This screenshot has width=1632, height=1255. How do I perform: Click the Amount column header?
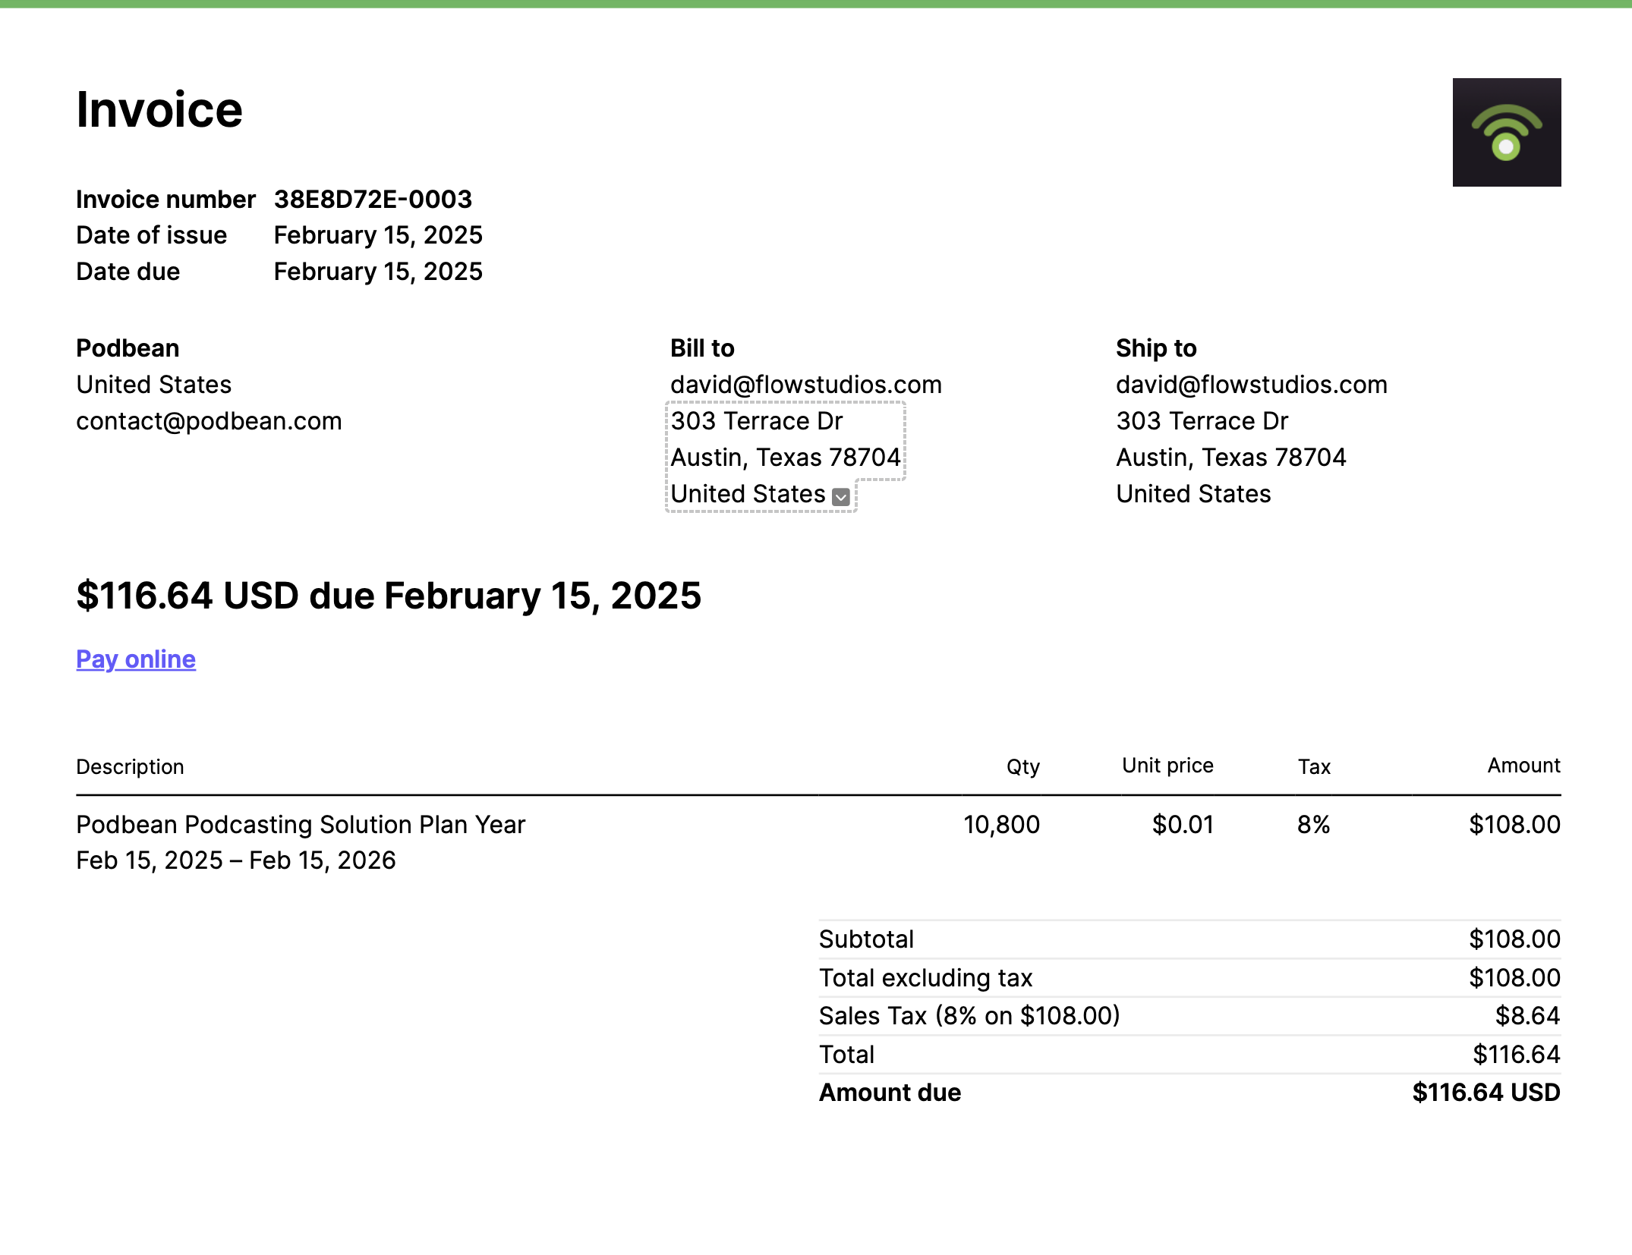[x=1523, y=766]
